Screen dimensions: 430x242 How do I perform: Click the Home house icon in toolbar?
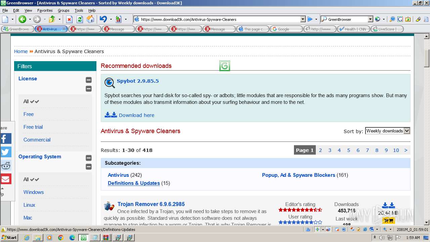[x=90, y=19]
